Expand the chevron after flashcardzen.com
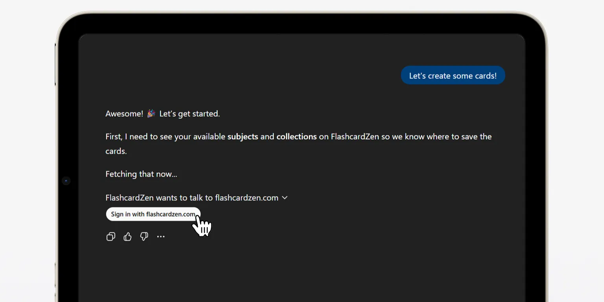The image size is (604, 302). pos(285,197)
